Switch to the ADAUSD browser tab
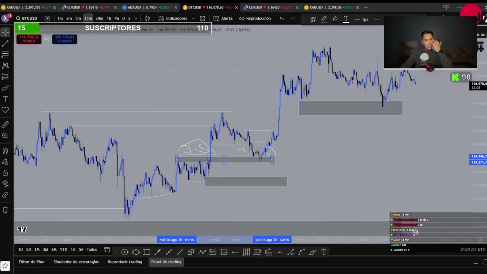Screen dimensions: 487x274 [x=149, y=7]
